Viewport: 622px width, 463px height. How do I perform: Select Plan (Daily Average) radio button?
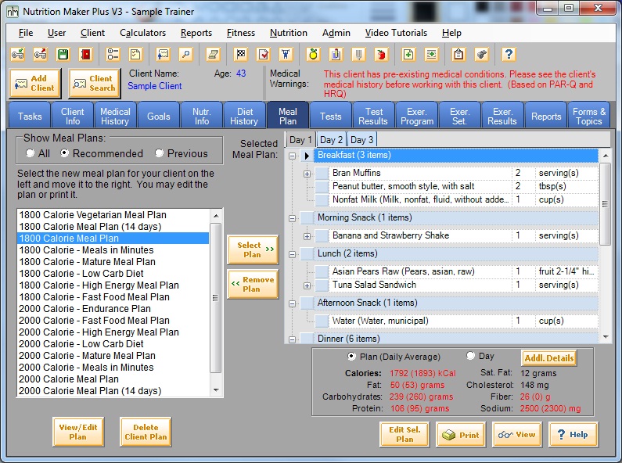pos(351,357)
